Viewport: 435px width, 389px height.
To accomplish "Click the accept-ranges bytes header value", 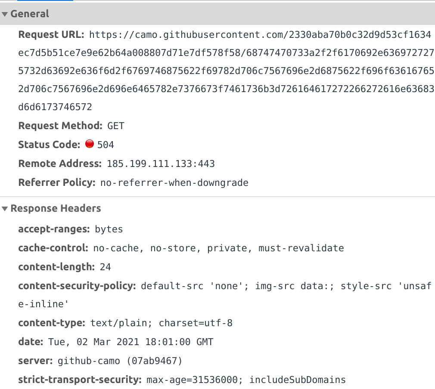I will 109,229.
